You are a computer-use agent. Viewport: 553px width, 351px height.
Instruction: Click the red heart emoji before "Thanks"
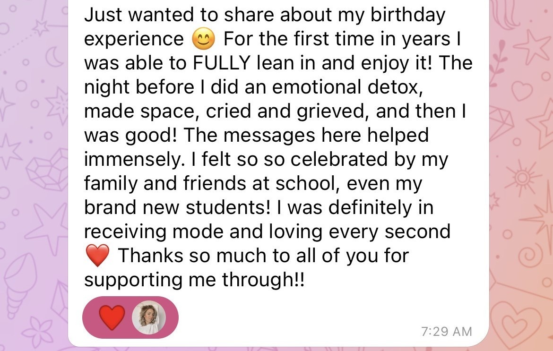pos(98,256)
